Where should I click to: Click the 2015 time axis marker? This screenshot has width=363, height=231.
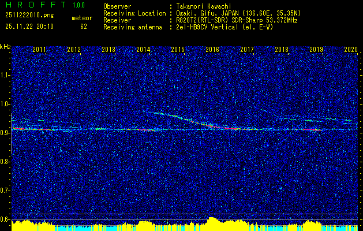click(178, 49)
